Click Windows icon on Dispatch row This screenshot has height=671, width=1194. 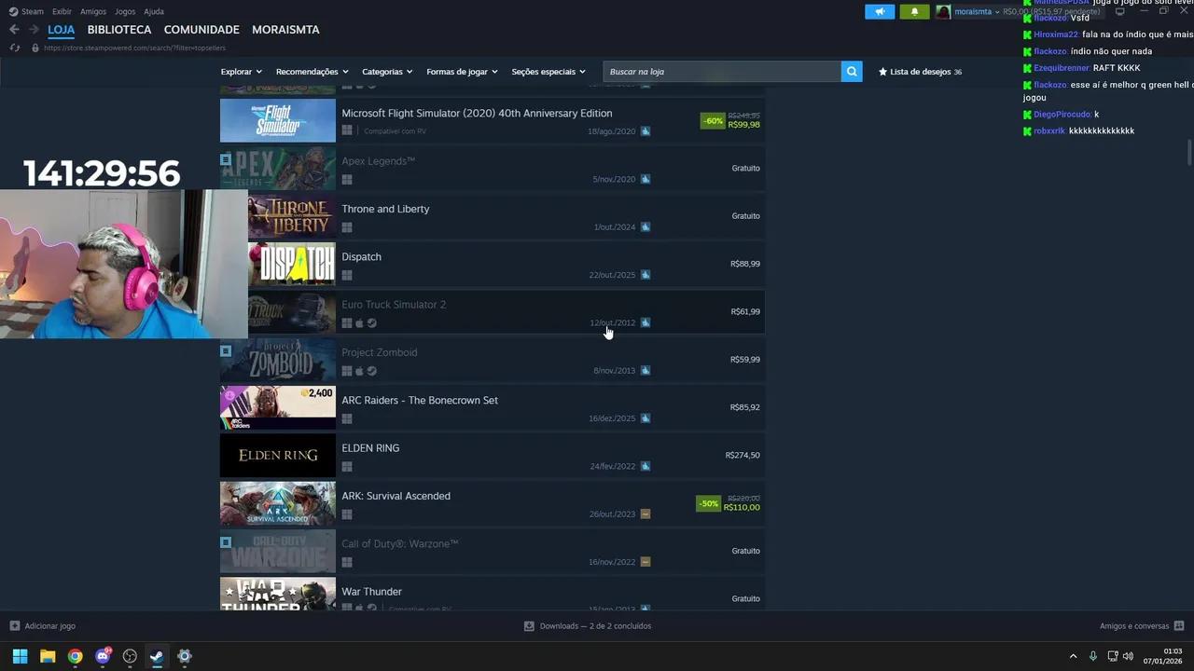pos(347,275)
